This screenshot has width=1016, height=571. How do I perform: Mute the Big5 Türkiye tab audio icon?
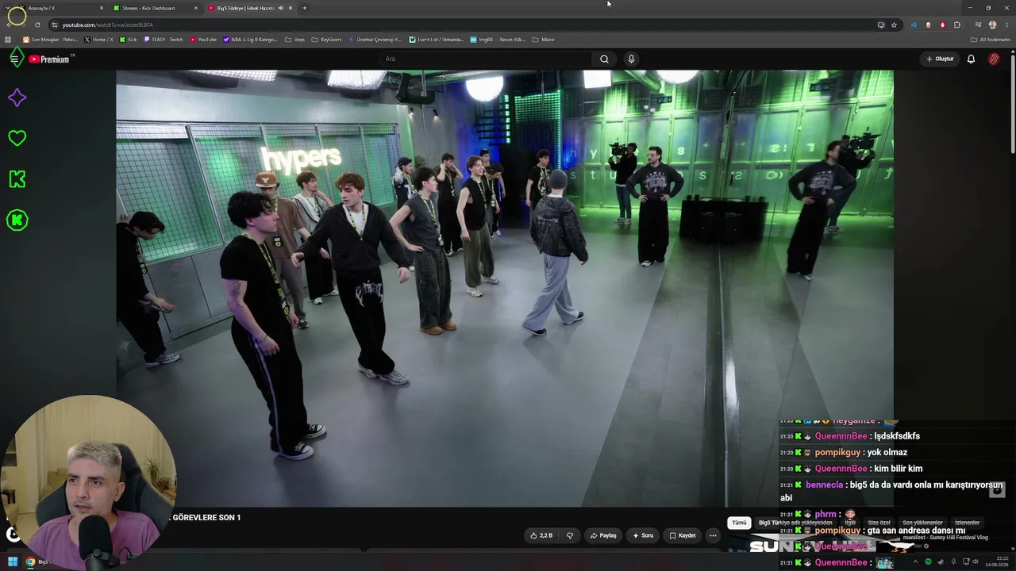click(280, 8)
